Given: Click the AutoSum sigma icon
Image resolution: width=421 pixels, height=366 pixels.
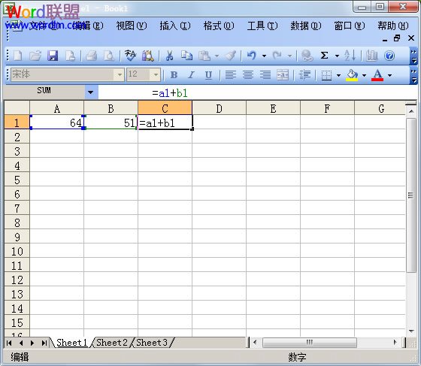Looking at the screenshot, I should pos(324,56).
